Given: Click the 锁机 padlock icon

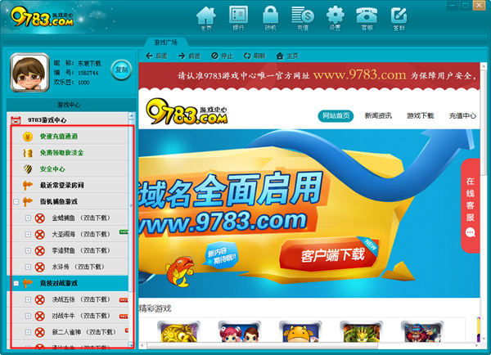Looking at the screenshot, I should (271, 18).
